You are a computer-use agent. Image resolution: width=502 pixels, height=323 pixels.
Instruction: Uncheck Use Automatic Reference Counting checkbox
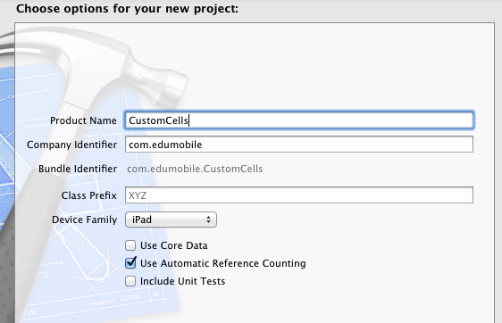tap(130, 263)
